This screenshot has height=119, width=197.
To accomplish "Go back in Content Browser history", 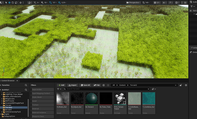I will (x=104, y=85).
